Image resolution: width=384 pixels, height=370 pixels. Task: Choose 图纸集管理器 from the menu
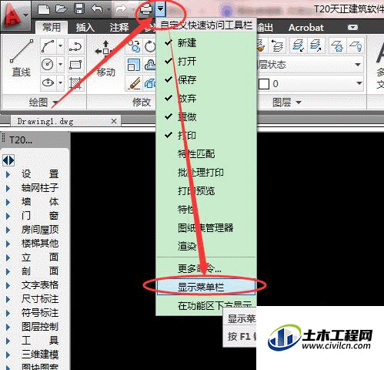click(x=206, y=227)
